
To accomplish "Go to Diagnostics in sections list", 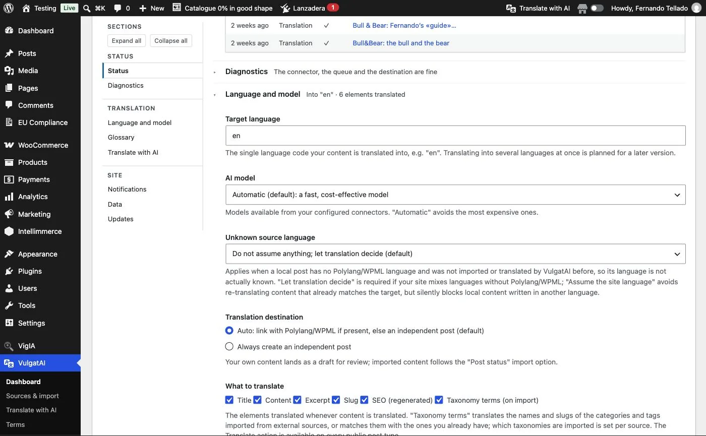I will pyautogui.click(x=126, y=85).
